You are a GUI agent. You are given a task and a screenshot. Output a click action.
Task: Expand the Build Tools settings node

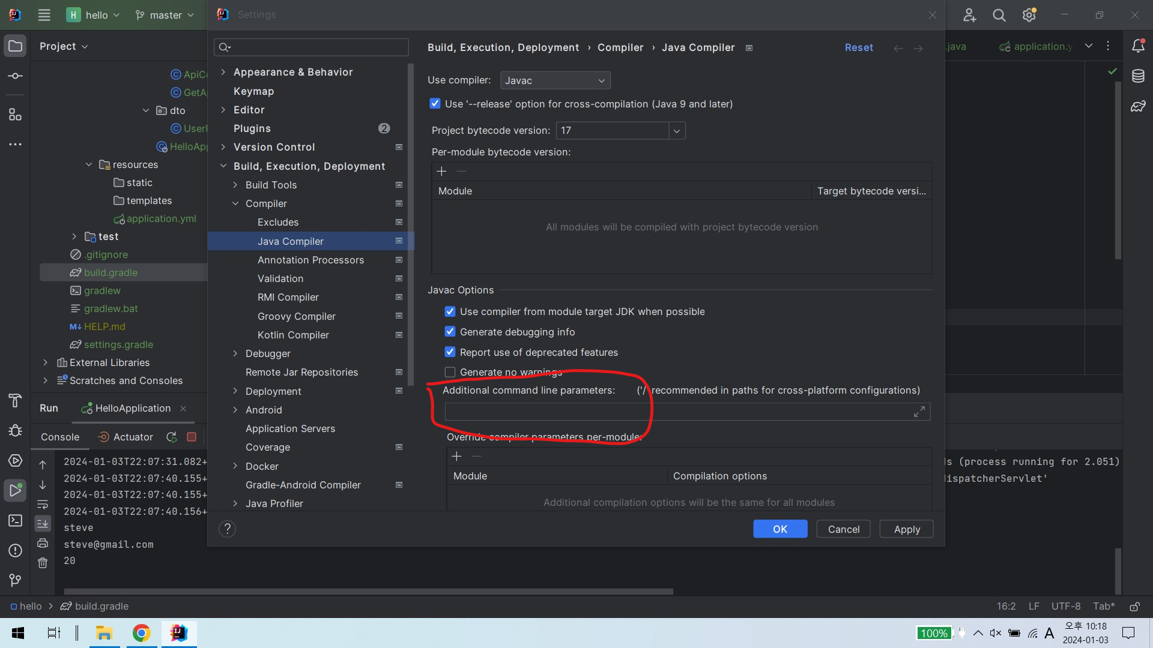235,185
